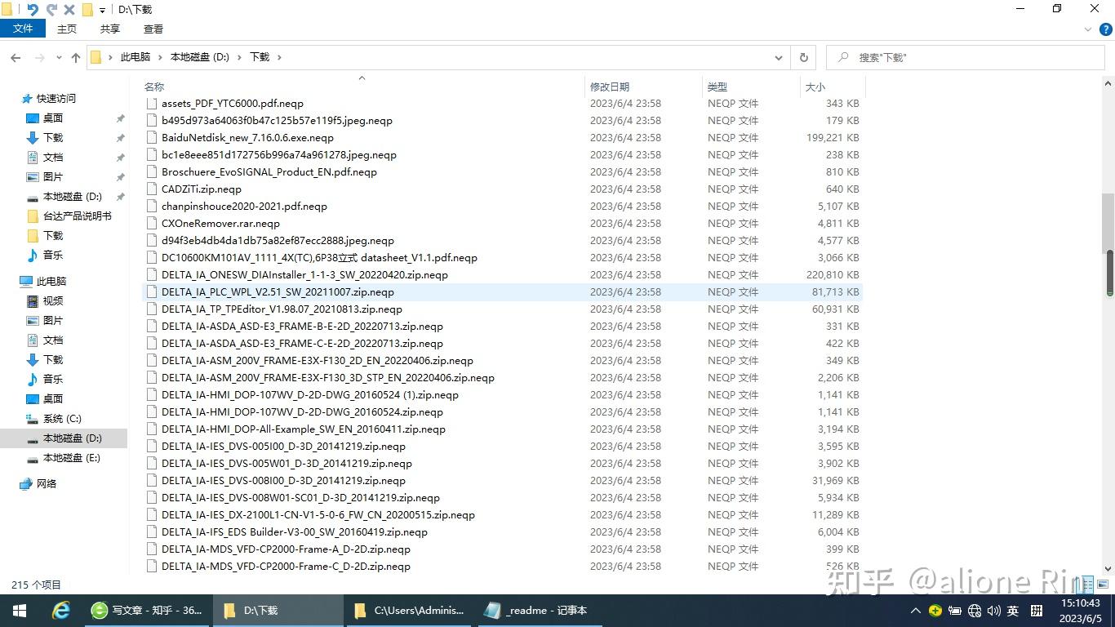1115x627 pixels.
Task: Expand the chevron after 此电脑 in address bar
Action: [x=161, y=57]
